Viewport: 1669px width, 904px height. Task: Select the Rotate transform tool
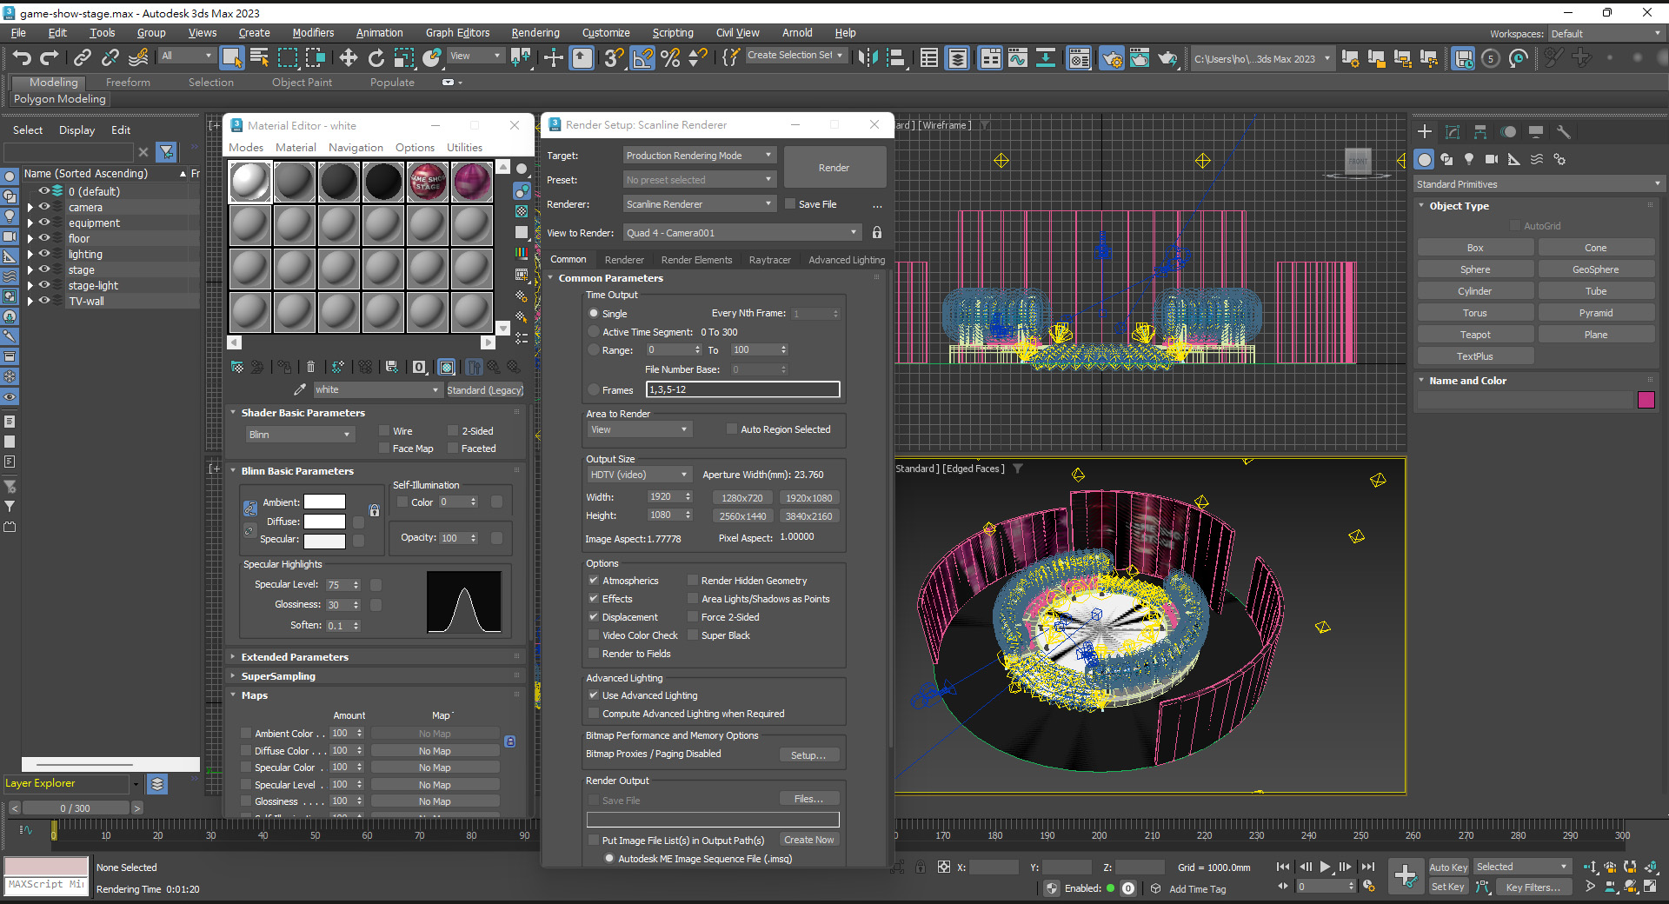376,57
